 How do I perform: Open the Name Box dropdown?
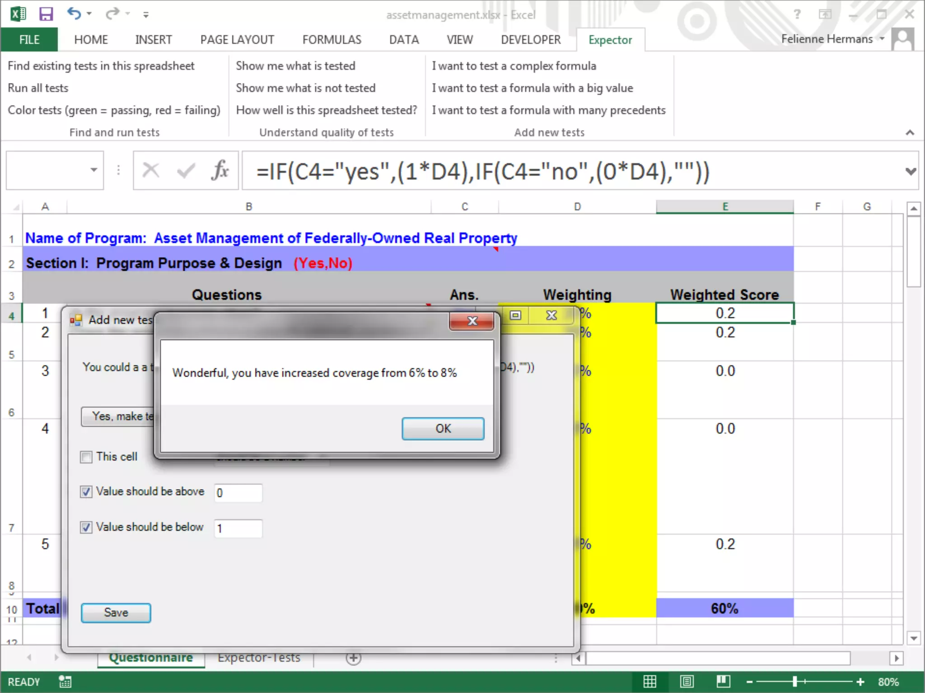(93, 170)
